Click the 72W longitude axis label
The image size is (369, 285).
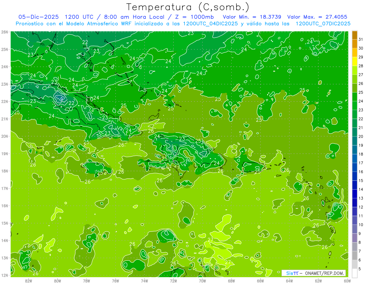click(173, 281)
